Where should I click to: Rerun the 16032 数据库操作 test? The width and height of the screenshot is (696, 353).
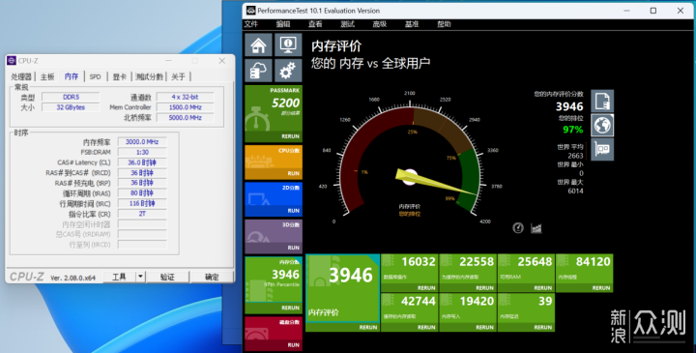pos(426,288)
